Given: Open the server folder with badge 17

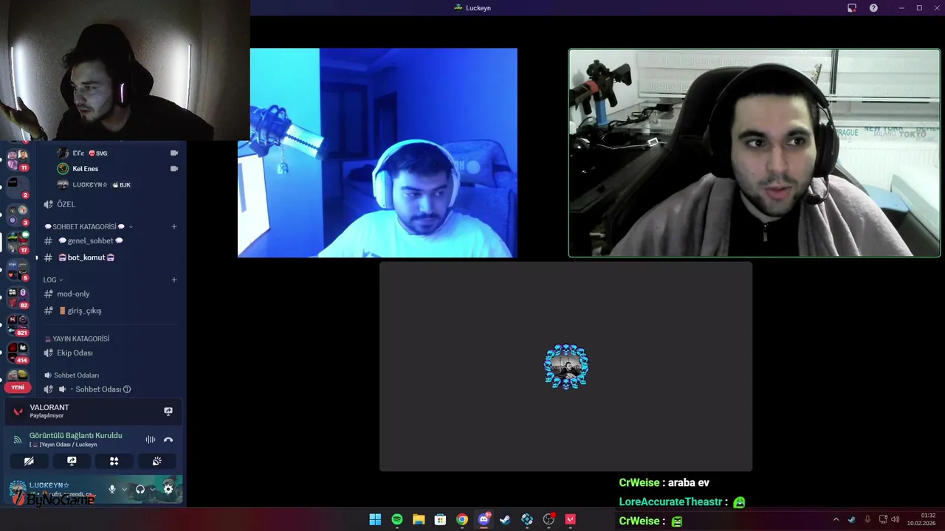Looking at the screenshot, I should pos(18,242).
